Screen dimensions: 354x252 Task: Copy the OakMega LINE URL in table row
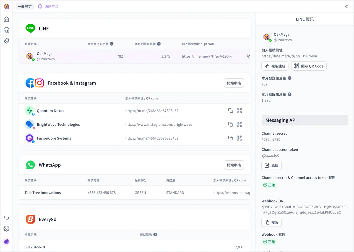[248, 56]
